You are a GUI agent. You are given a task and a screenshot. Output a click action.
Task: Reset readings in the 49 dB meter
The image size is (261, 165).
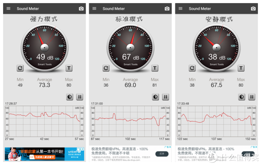pos(20,68)
